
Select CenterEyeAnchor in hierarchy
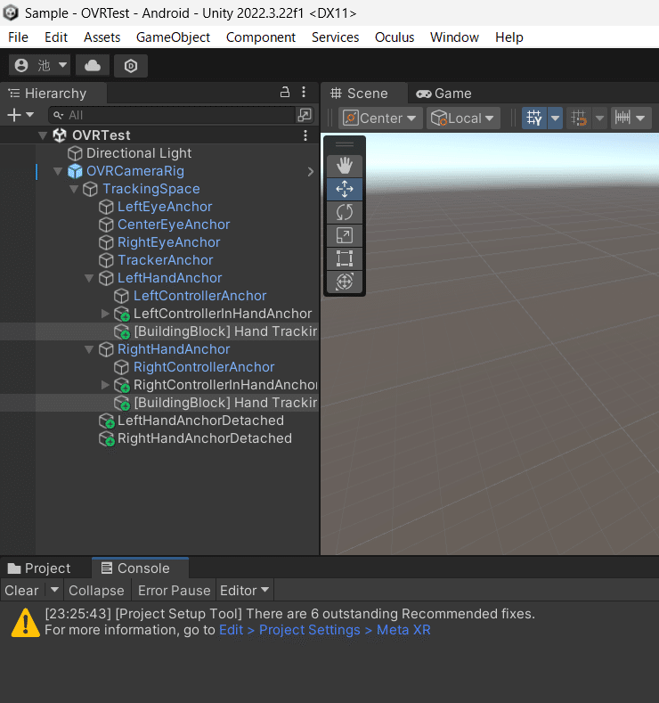[174, 225]
